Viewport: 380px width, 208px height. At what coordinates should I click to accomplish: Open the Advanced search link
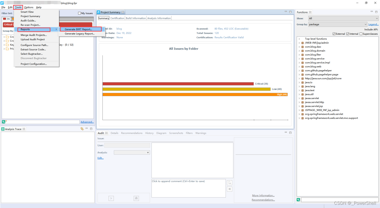tap(87, 122)
